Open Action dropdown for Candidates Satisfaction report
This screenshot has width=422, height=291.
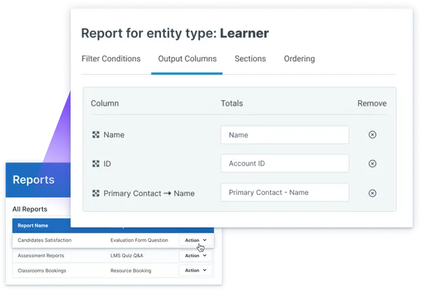coord(195,240)
